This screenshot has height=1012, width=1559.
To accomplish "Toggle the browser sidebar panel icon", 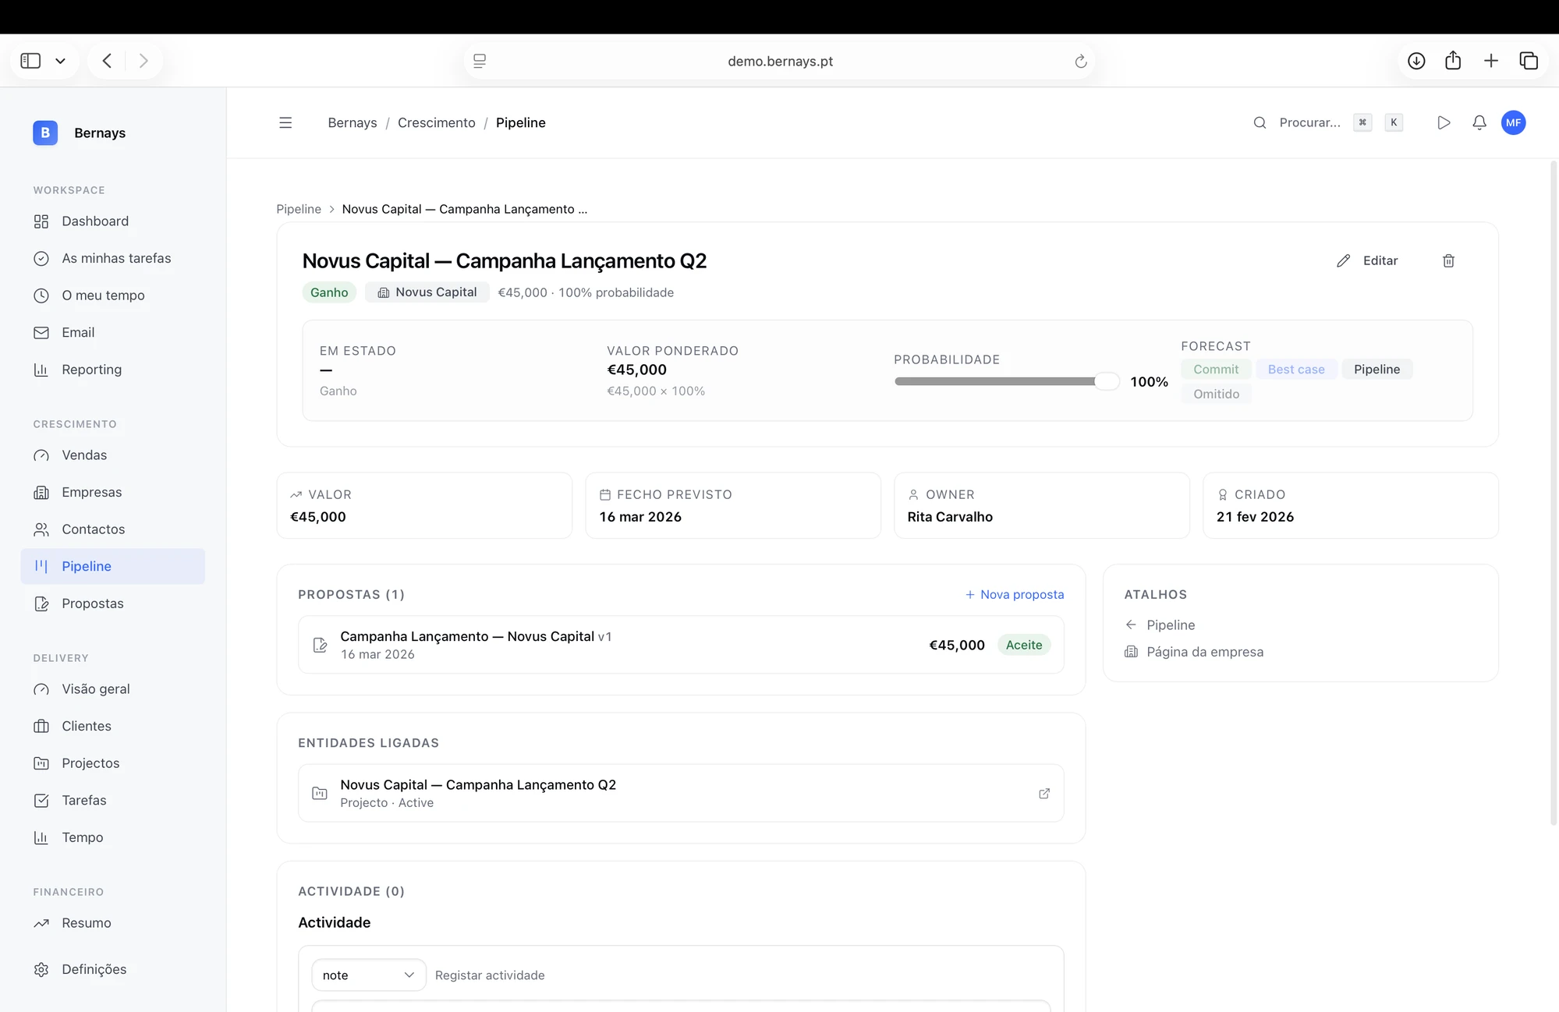I will pyautogui.click(x=30, y=61).
